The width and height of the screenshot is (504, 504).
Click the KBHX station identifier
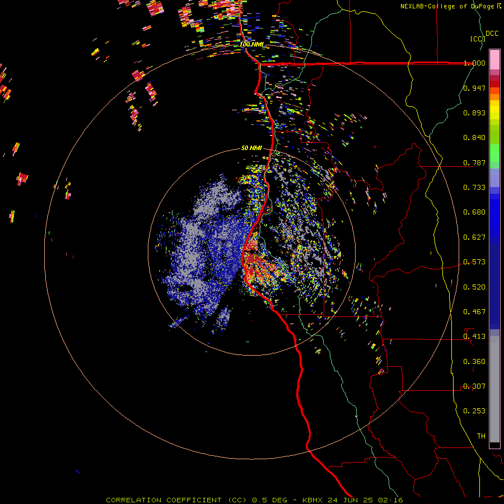(x=314, y=500)
